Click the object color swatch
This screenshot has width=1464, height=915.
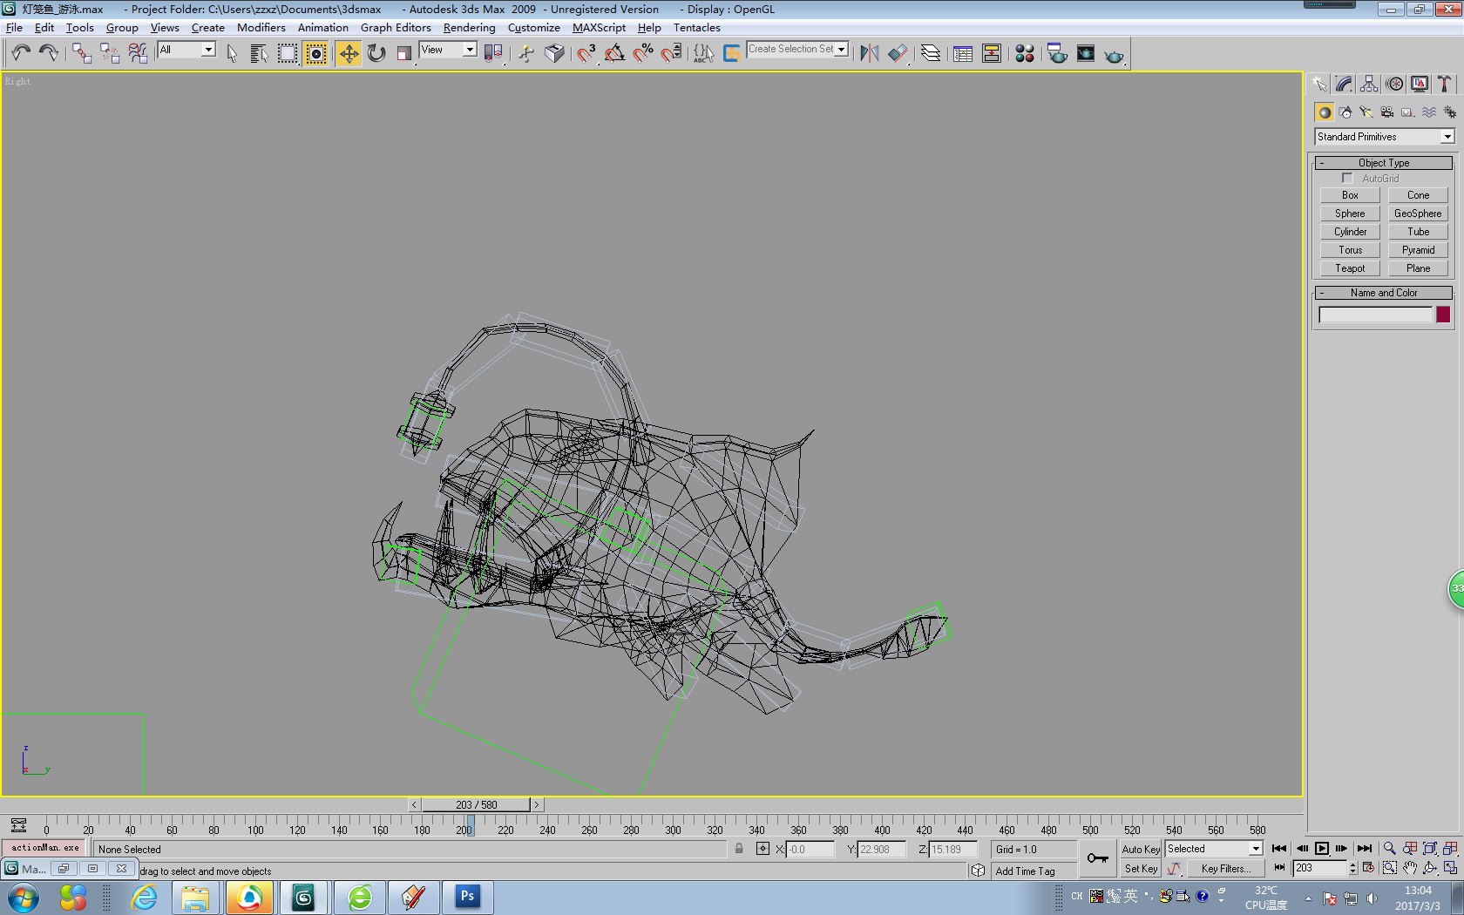coord(1443,315)
